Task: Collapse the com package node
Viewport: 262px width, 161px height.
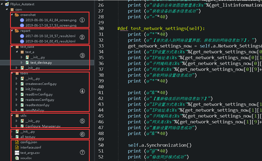Action: click(7, 9)
